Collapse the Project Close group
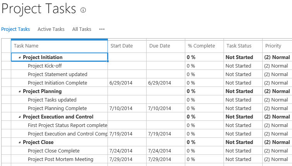The image size is (292, 166). pos(20,142)
